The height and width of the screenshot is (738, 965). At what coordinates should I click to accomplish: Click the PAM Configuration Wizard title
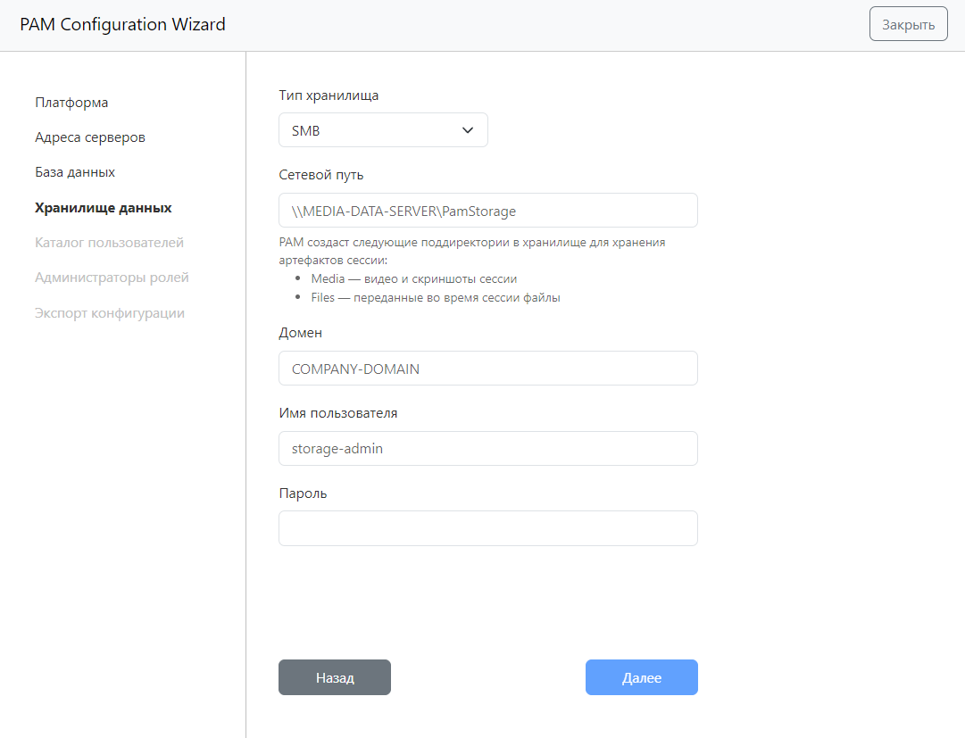click(123, 25)
